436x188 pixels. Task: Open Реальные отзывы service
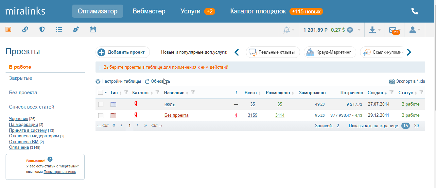273,52
